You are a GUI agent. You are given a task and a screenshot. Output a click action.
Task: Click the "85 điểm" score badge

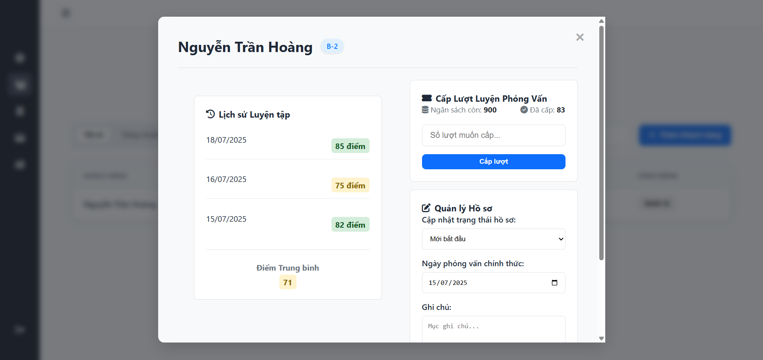[x=350, y=145]
